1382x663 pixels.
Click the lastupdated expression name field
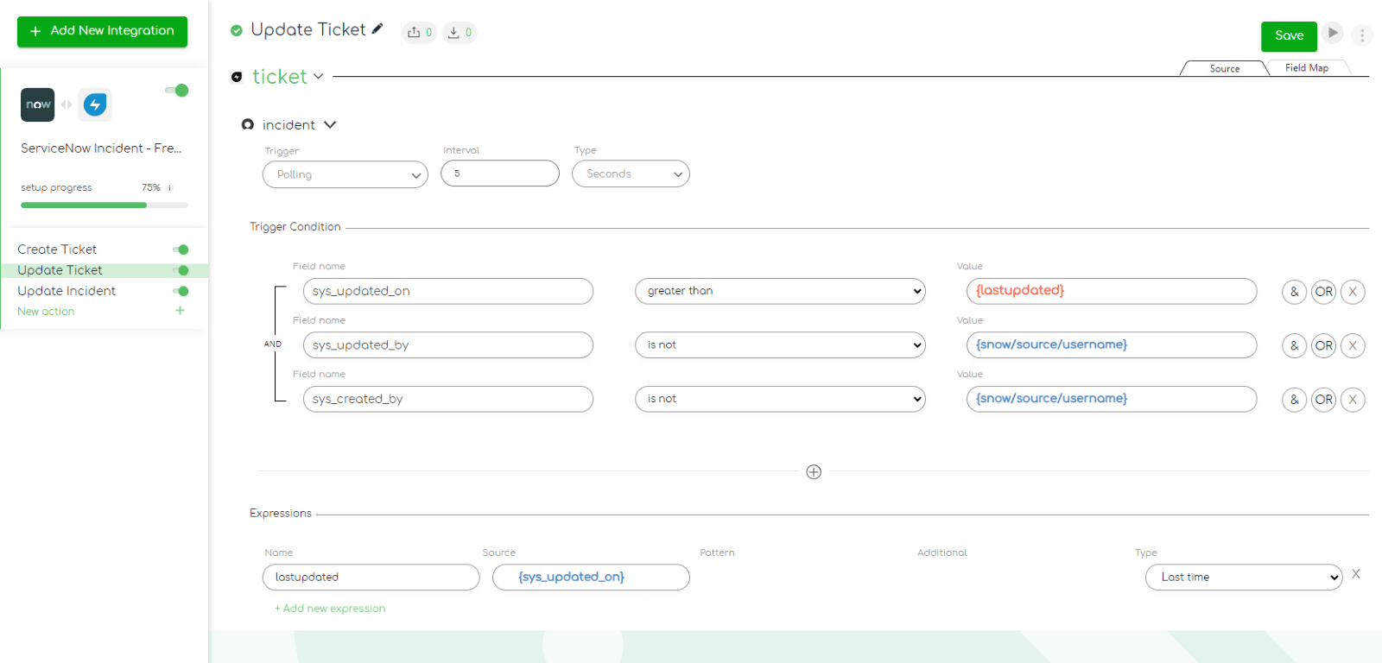(x=371, y=578)
